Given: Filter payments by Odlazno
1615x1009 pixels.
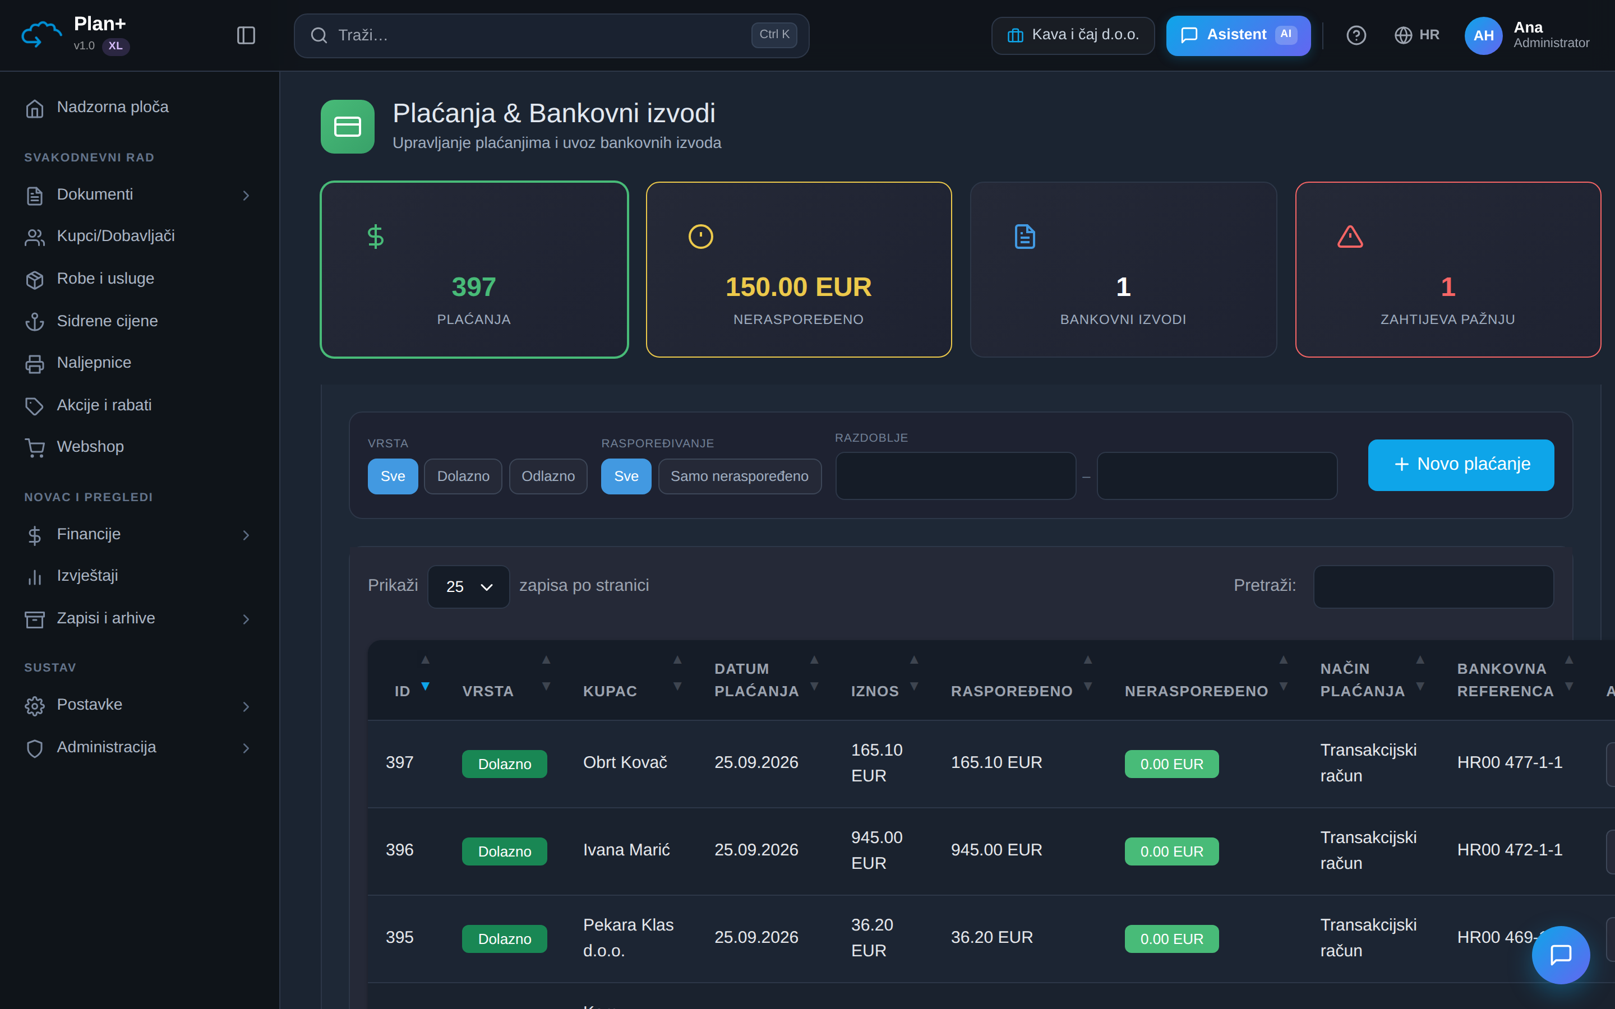Looking at the screenshot, I should pos(548,476).
